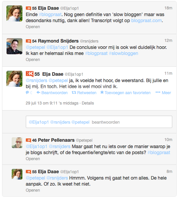This screenshot has height=198, width=179.
Task: Click speech bubble conversation icon in expanded tweet
Action: click(28, 92)
